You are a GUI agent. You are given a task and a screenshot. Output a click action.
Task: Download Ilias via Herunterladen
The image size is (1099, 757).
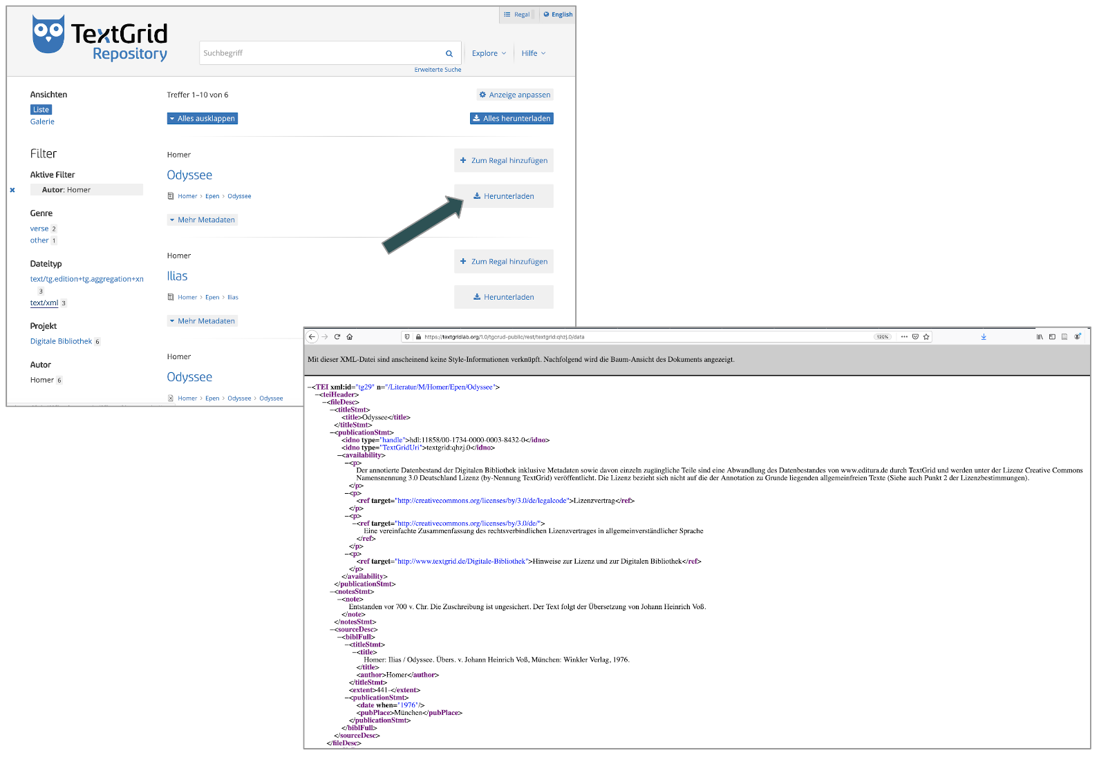(x=504, y=297)
